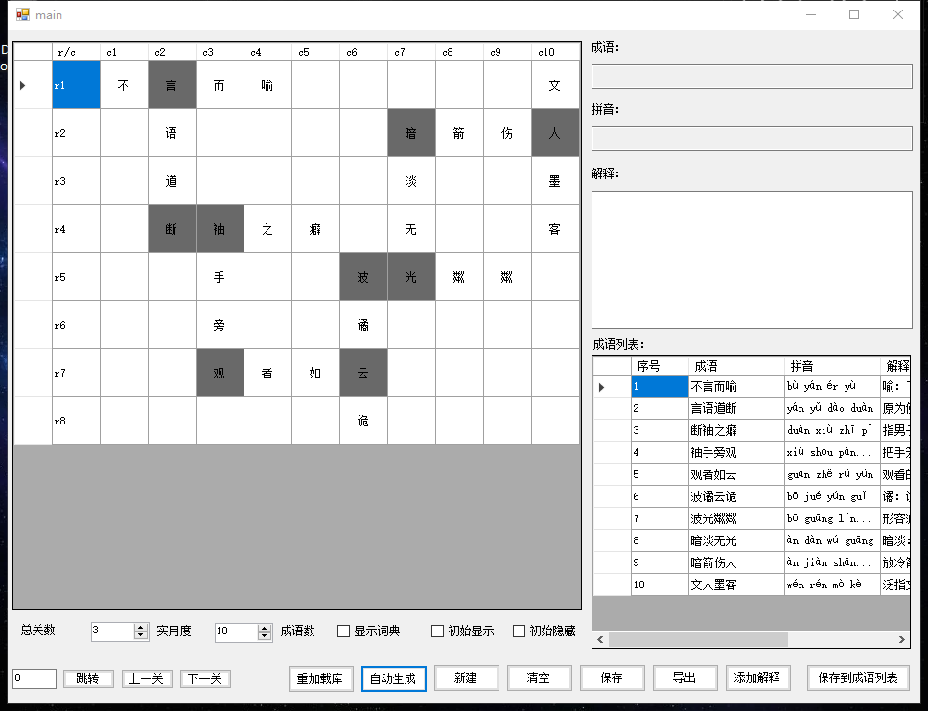Click the 保存 button
Viewport: 928px width, 711px height.
[x=612, y=677]
